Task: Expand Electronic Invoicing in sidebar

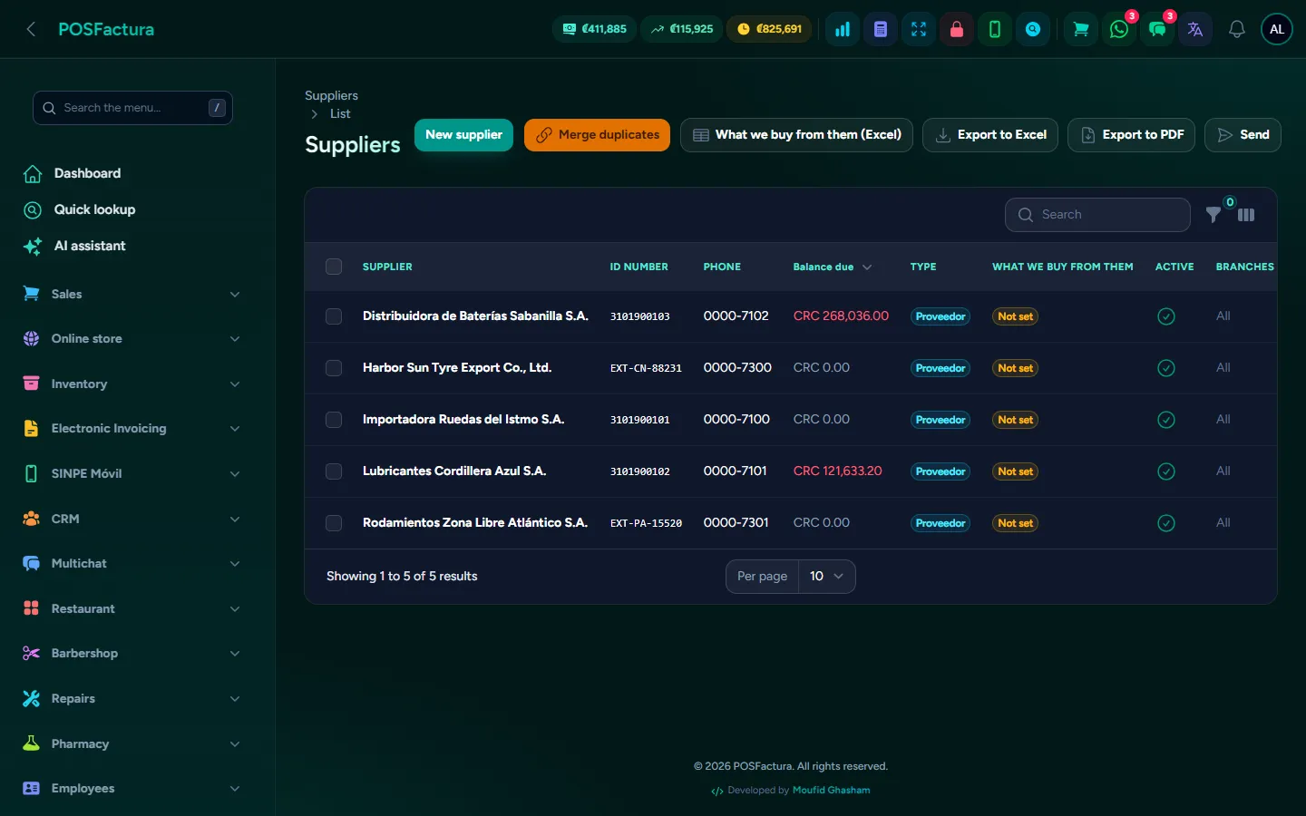Action: [132, 429]
